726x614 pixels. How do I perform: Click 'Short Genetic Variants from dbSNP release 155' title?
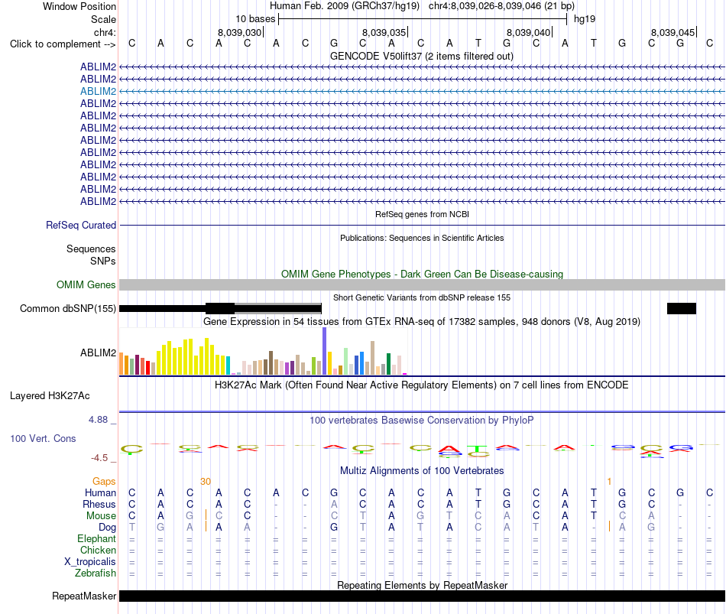[422, 297]
